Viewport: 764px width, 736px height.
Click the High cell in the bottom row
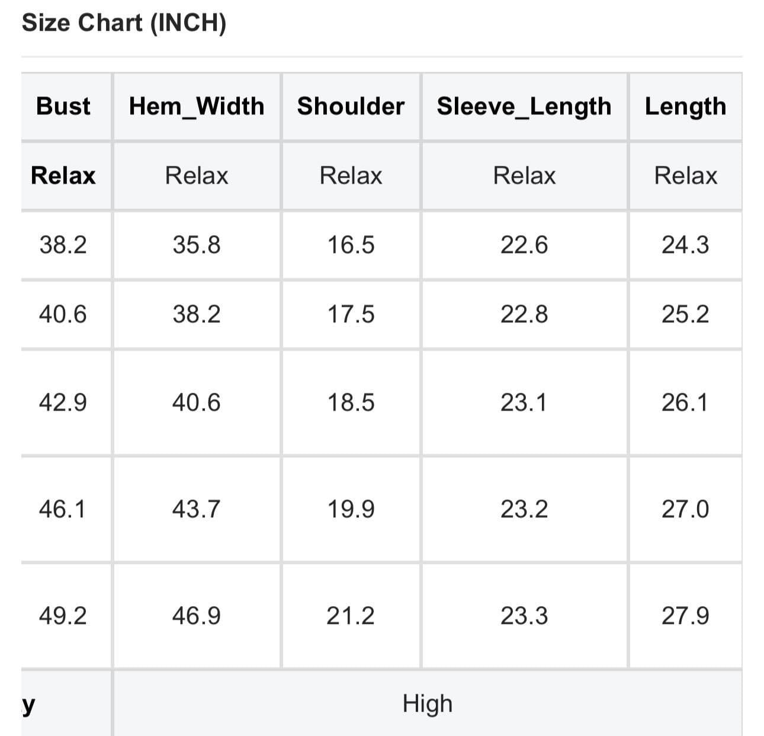(428, 703)
